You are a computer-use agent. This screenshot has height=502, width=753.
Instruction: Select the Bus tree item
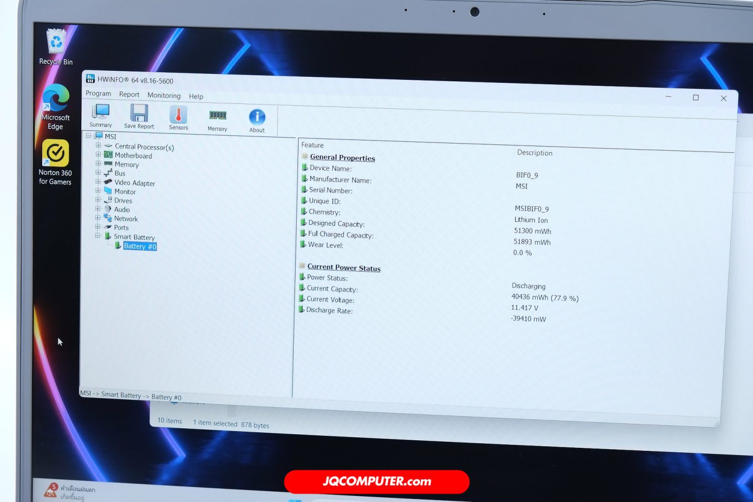point(120,174)
